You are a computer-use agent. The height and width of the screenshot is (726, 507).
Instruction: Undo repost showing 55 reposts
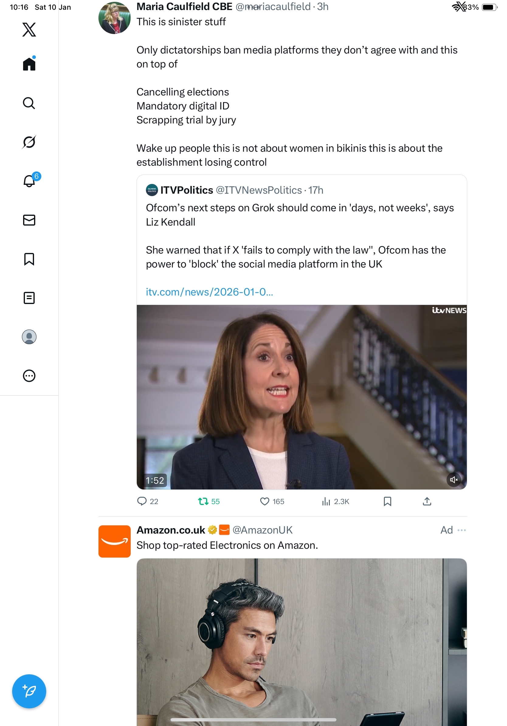(x=203, y=502)
